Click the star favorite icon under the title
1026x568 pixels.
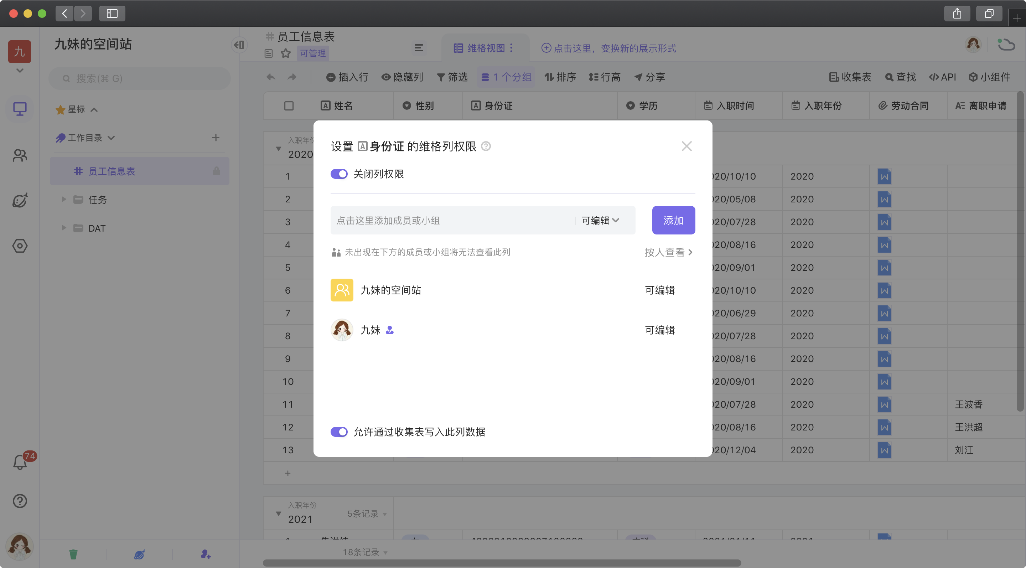click(x=286, y=53)
